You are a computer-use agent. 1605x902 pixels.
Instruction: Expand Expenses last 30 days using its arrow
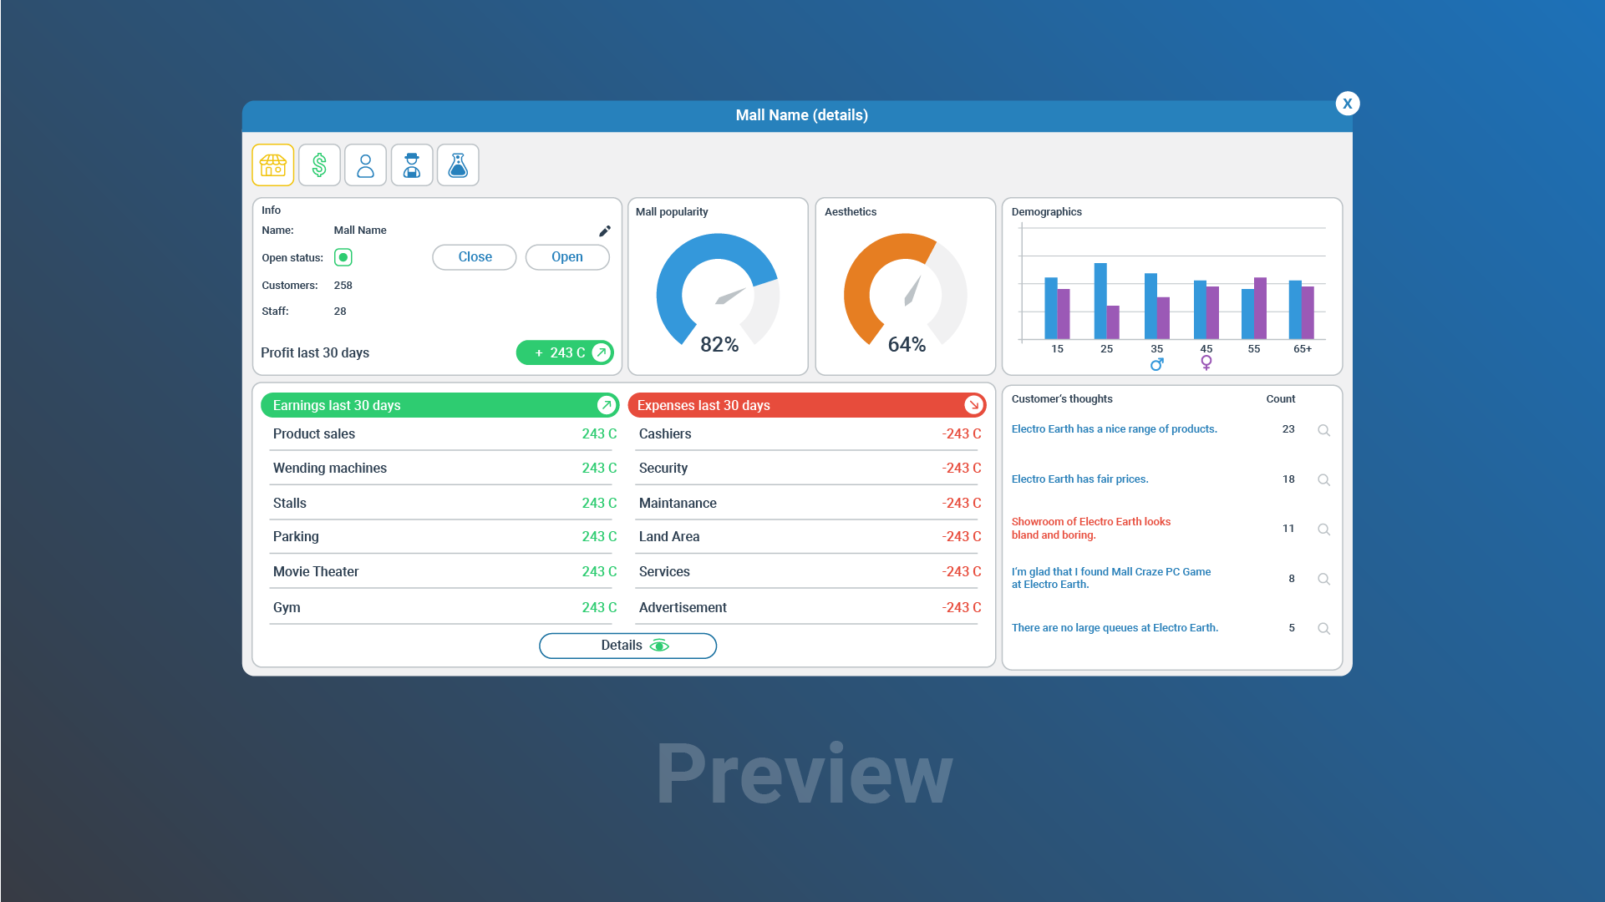click(x=973, y=405)
